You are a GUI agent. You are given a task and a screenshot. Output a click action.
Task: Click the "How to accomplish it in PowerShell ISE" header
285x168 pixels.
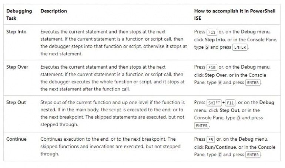point(235,14)
